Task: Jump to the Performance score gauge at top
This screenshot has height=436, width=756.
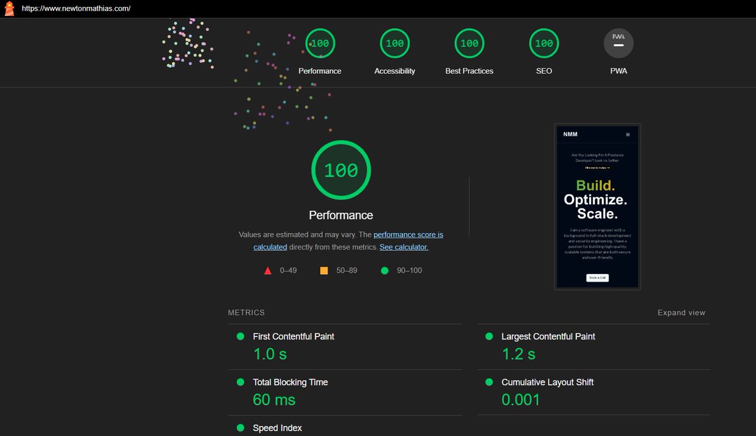Action: point(320,43)
